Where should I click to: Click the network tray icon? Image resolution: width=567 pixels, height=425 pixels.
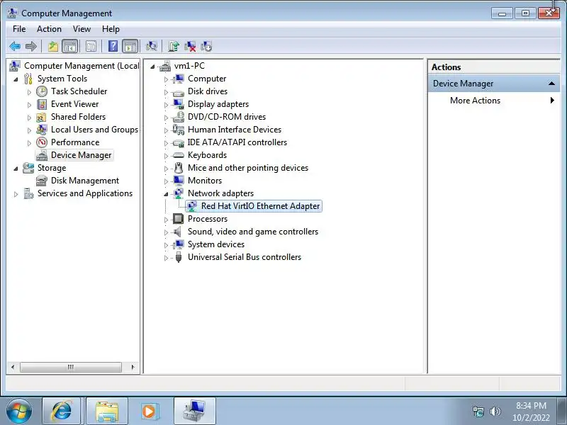pos(478,412)
